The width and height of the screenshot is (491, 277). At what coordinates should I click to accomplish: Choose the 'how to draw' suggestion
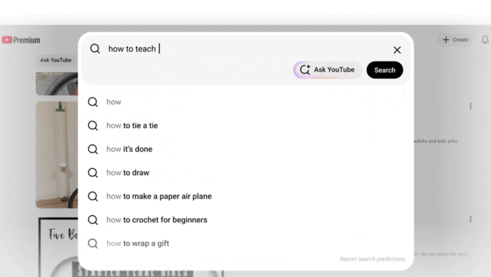(245, 173)
